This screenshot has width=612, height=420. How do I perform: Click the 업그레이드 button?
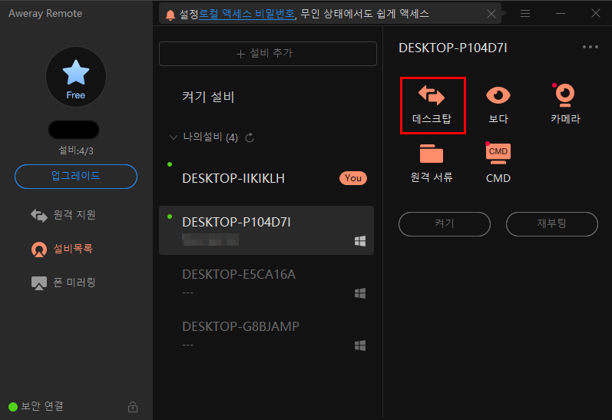point(76,177)
